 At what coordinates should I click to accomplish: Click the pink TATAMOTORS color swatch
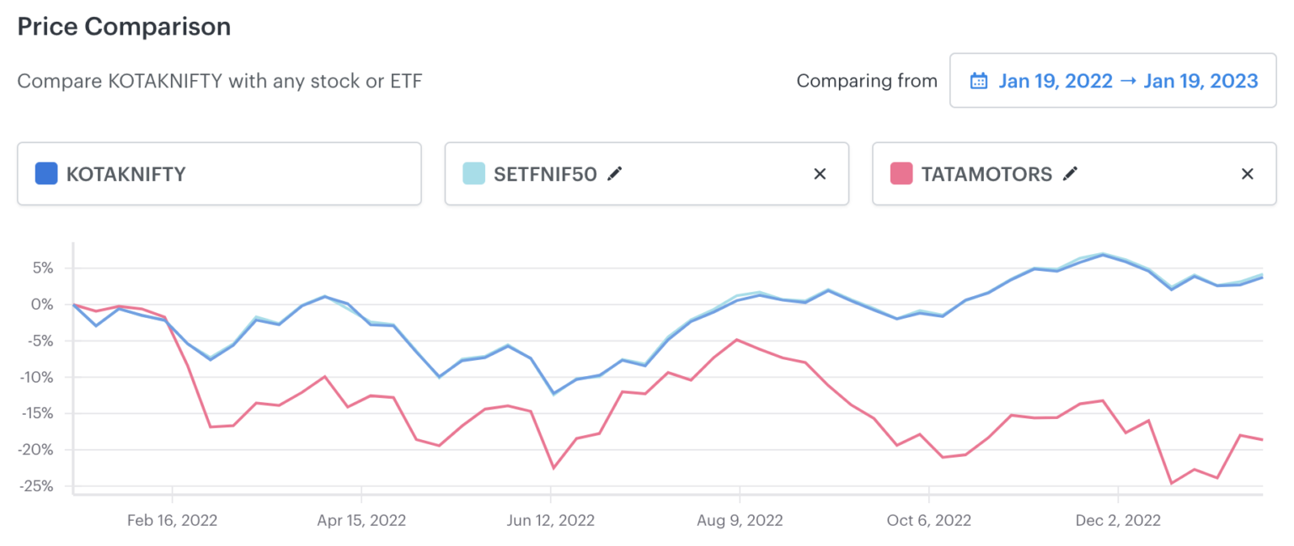(x=901, y=174)
